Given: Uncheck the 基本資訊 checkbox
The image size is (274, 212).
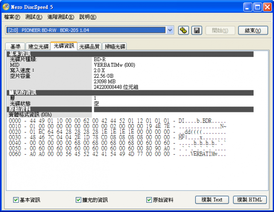Looking at the screenshot, I should (x=16, y=200).
